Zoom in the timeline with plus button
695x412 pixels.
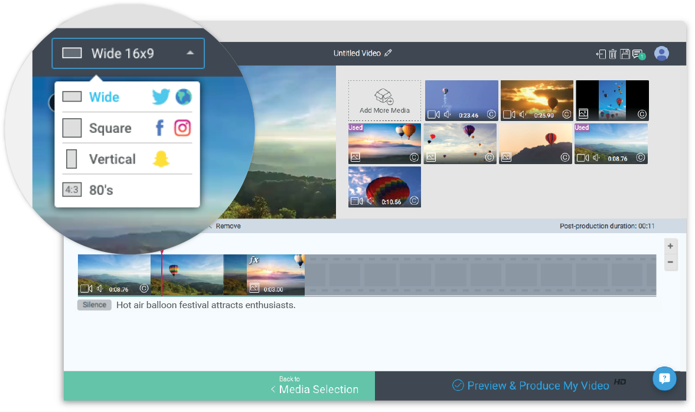670,246
